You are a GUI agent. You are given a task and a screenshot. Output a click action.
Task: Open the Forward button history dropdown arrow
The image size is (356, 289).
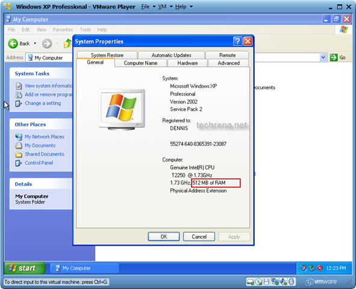click(57, 43)
